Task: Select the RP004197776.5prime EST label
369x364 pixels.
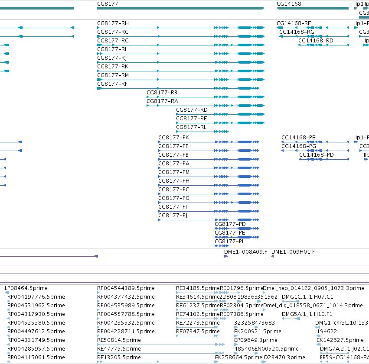Action: [36, 297]
